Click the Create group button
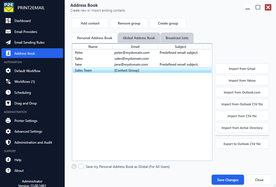Image resolution: width=276 pixels, height=187 pixels. [168, 23]
